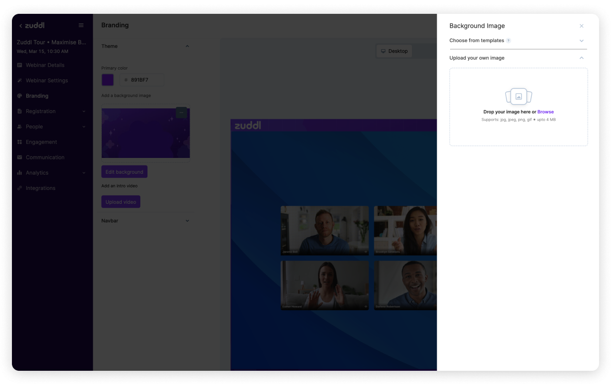Expand the Registration submenu chevron
Screen dimensions: 611x387
pyautogui.click(x=84, y=112)
